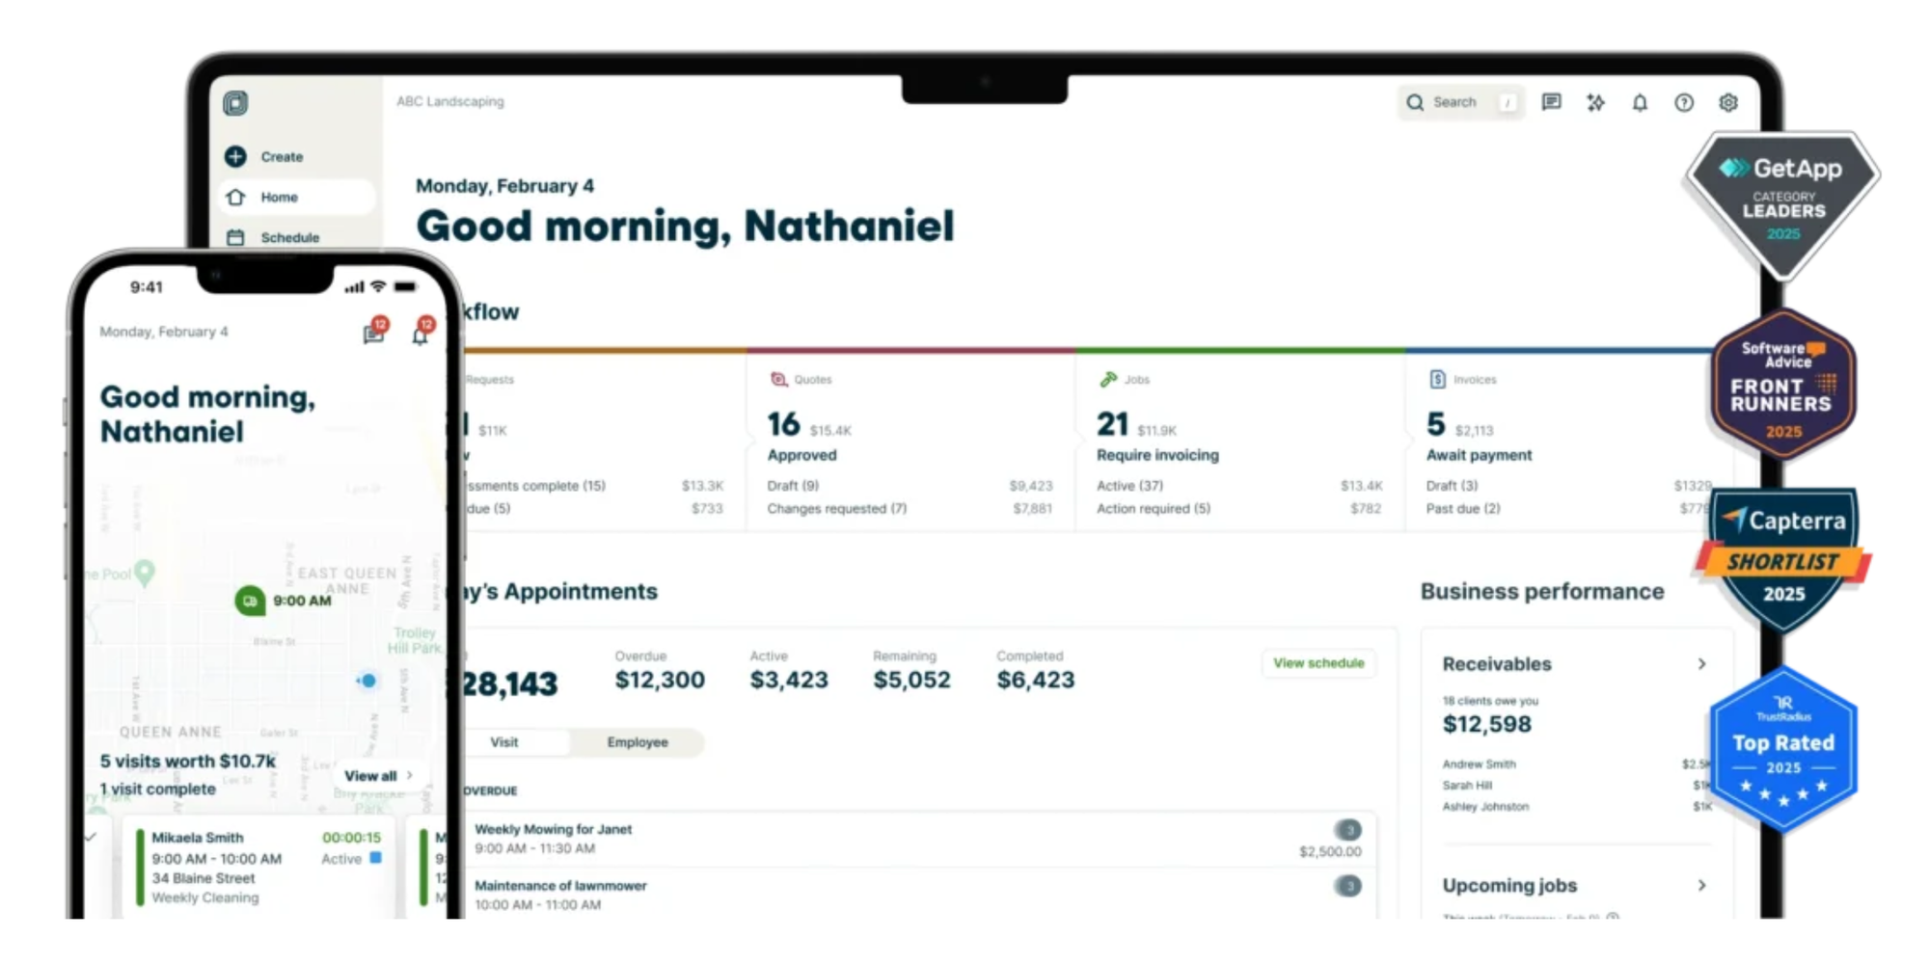The height and width of the screenshot is (964, 1929).
Task: Switch to the Employee toggle option
Action: point(638,742)
